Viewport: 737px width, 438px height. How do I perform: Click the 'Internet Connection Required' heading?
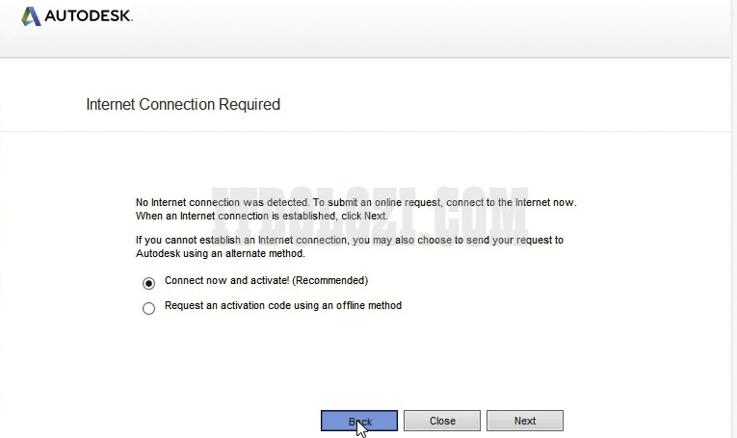(183, 104)
